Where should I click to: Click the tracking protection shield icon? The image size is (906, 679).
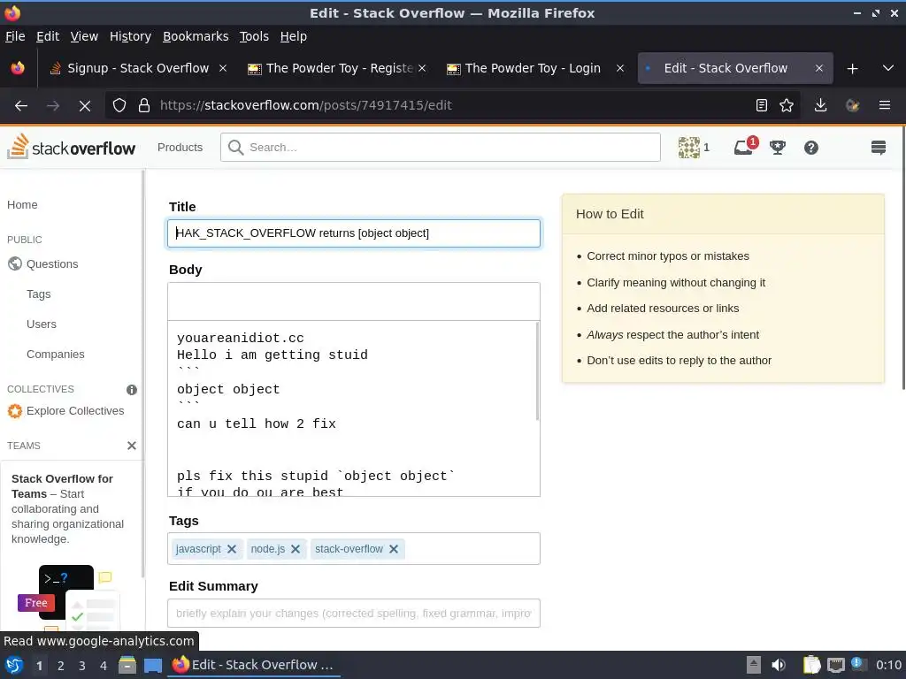pyautogui.click(x=119, y=106)
